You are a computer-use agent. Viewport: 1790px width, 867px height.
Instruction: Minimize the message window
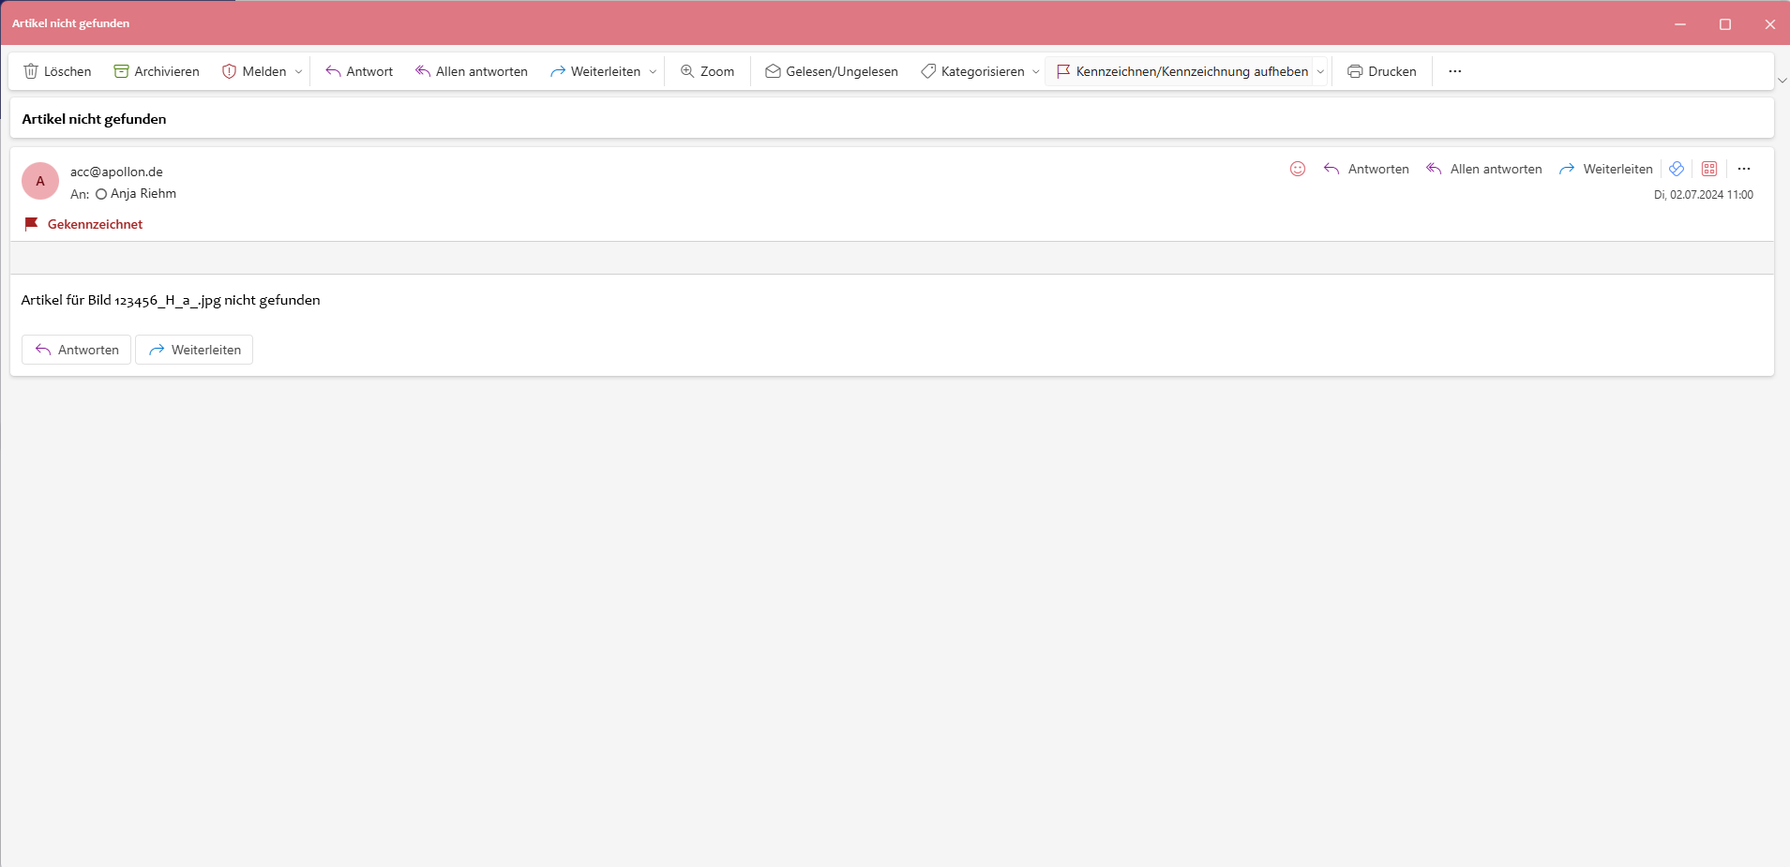click(1680, 23)
